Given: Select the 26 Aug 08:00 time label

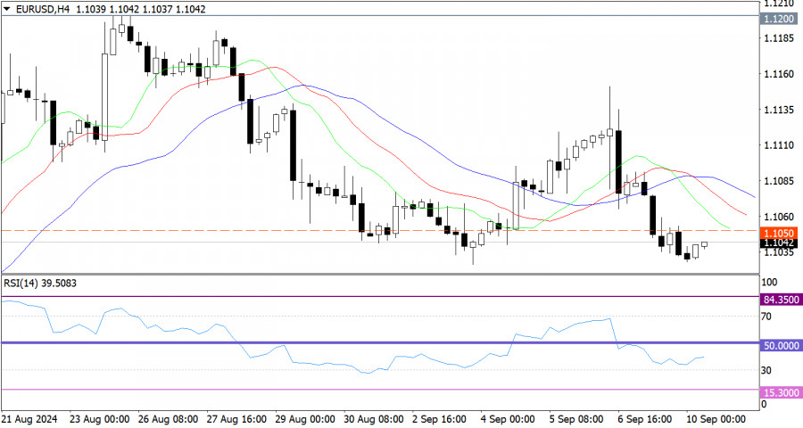Looking at the screenshot, I should (168, 419).
